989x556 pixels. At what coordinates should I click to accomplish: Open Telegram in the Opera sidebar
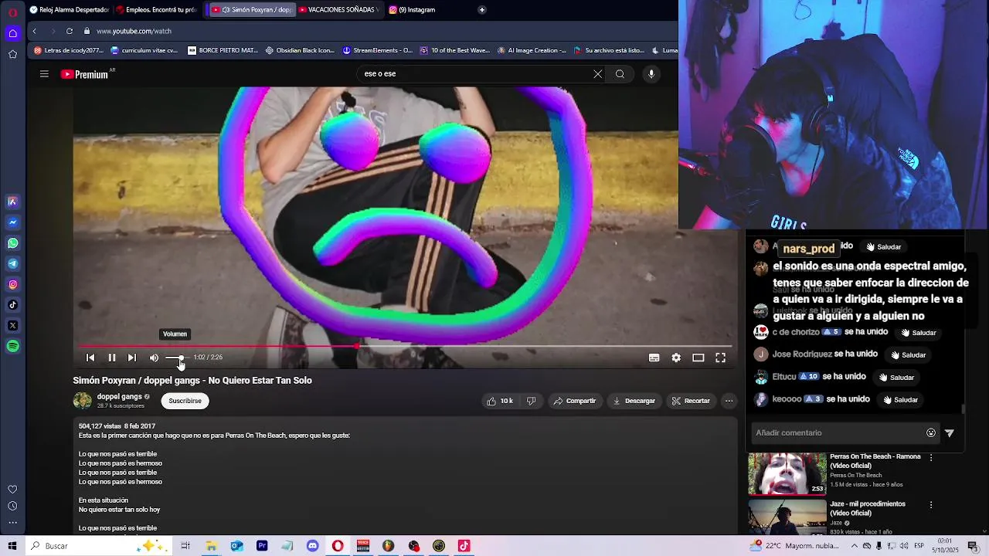tap(12, 264)
